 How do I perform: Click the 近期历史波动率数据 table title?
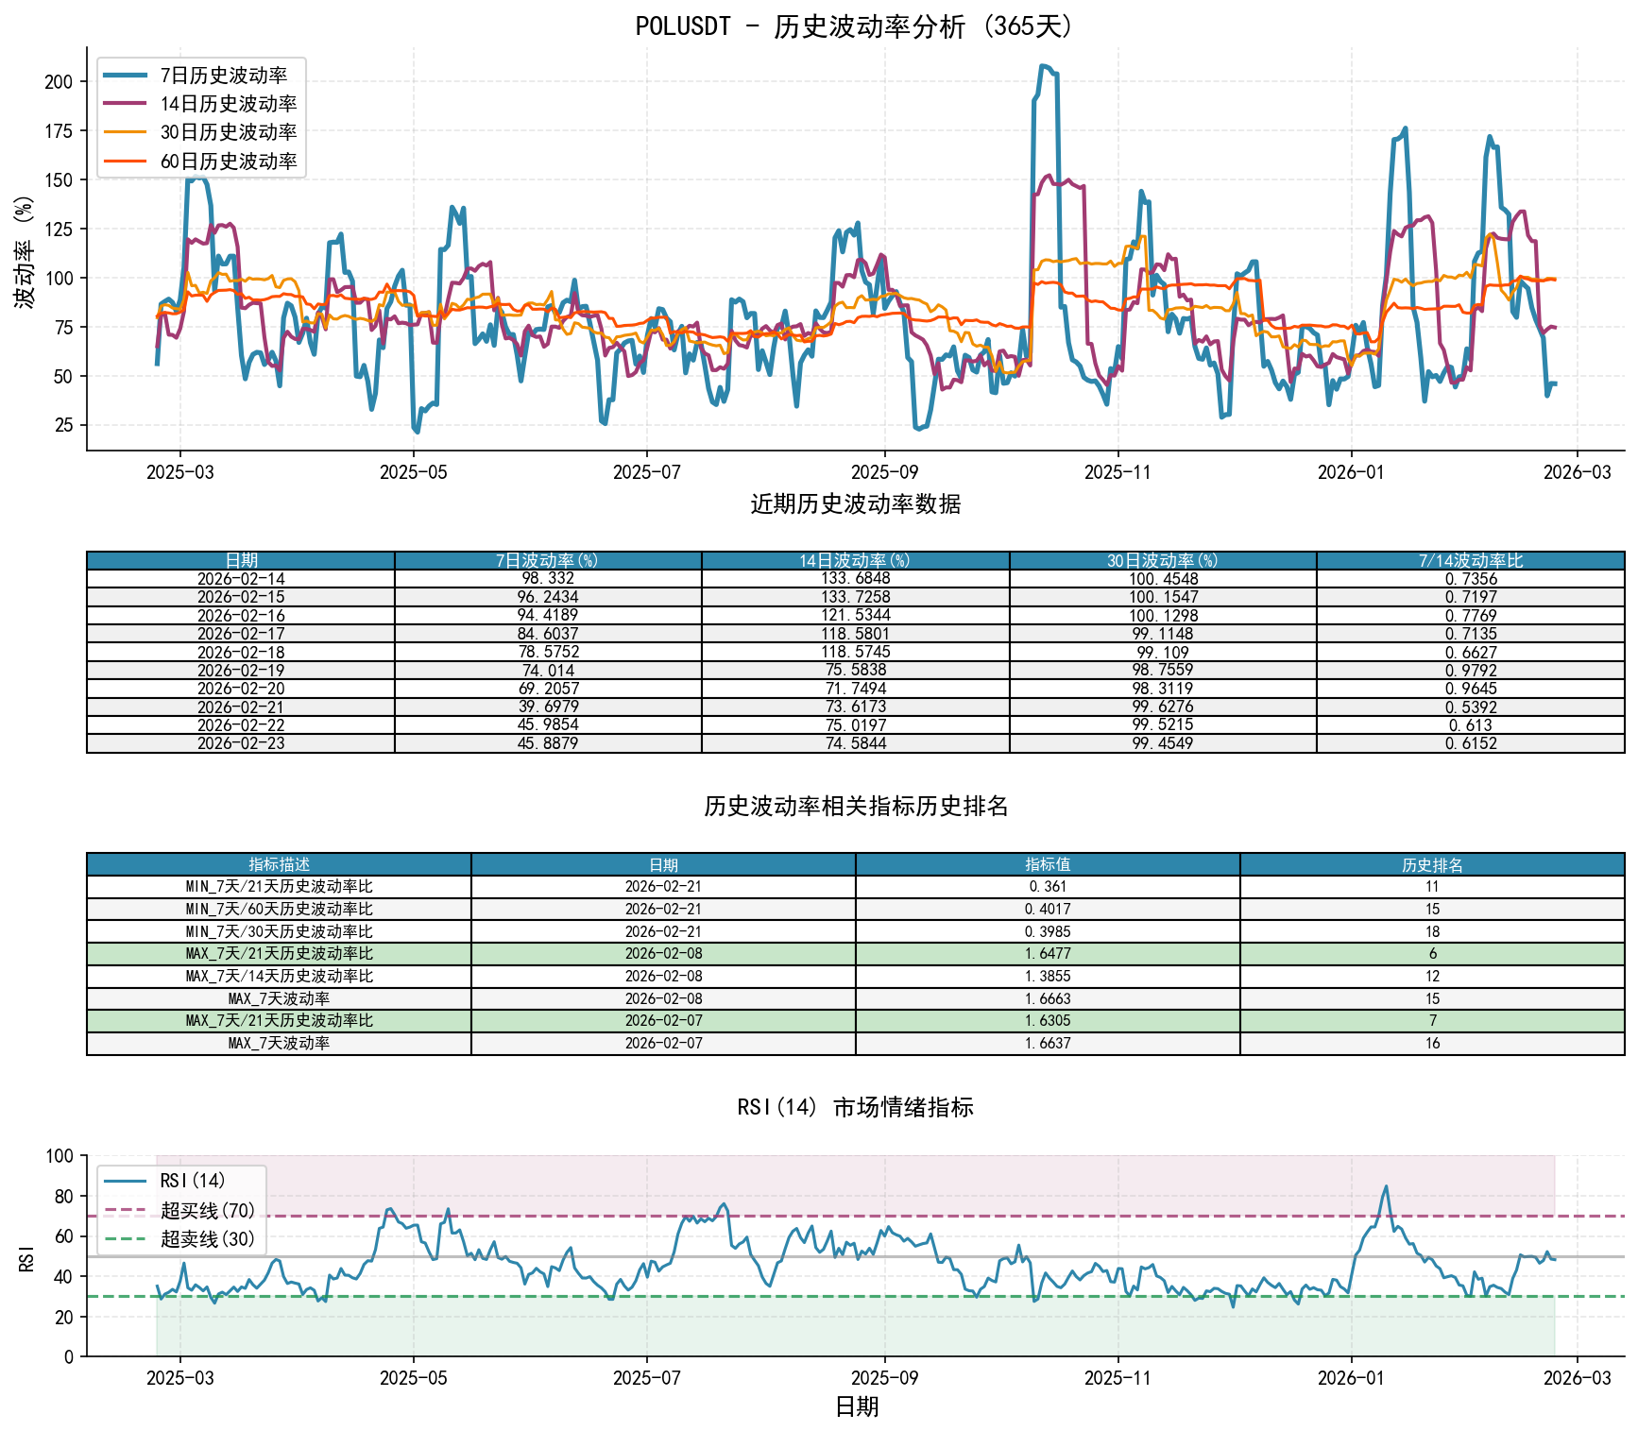coord(855,504)
